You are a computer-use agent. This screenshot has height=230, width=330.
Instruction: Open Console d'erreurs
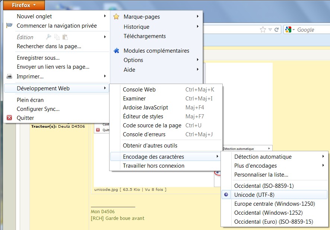point(166,134)
